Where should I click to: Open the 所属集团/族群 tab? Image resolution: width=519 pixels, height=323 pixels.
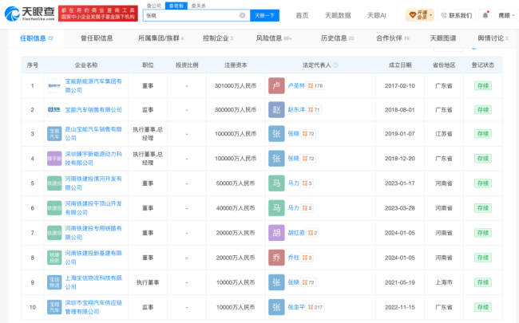coord(160,38)
